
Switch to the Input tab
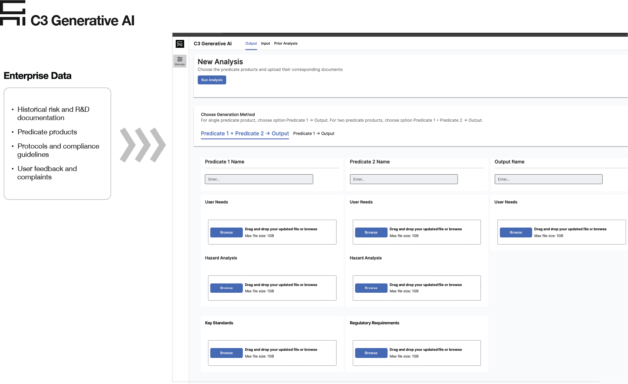(265, 43)
